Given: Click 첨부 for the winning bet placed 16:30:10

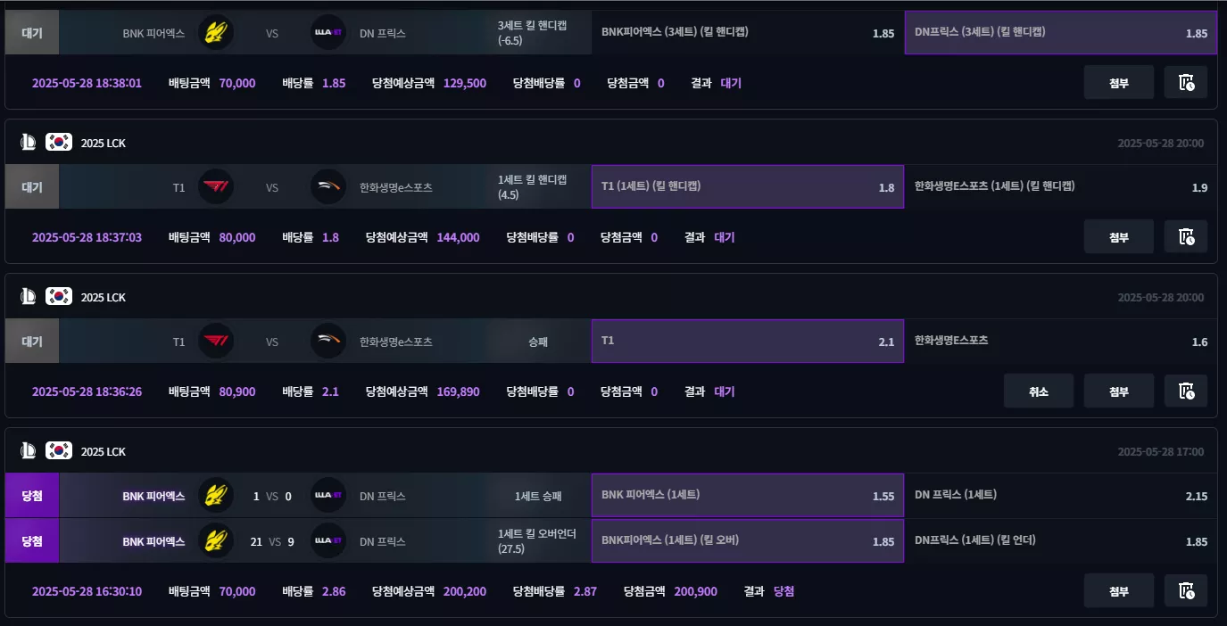Looking at the screenshot, I should [1119, 590].
